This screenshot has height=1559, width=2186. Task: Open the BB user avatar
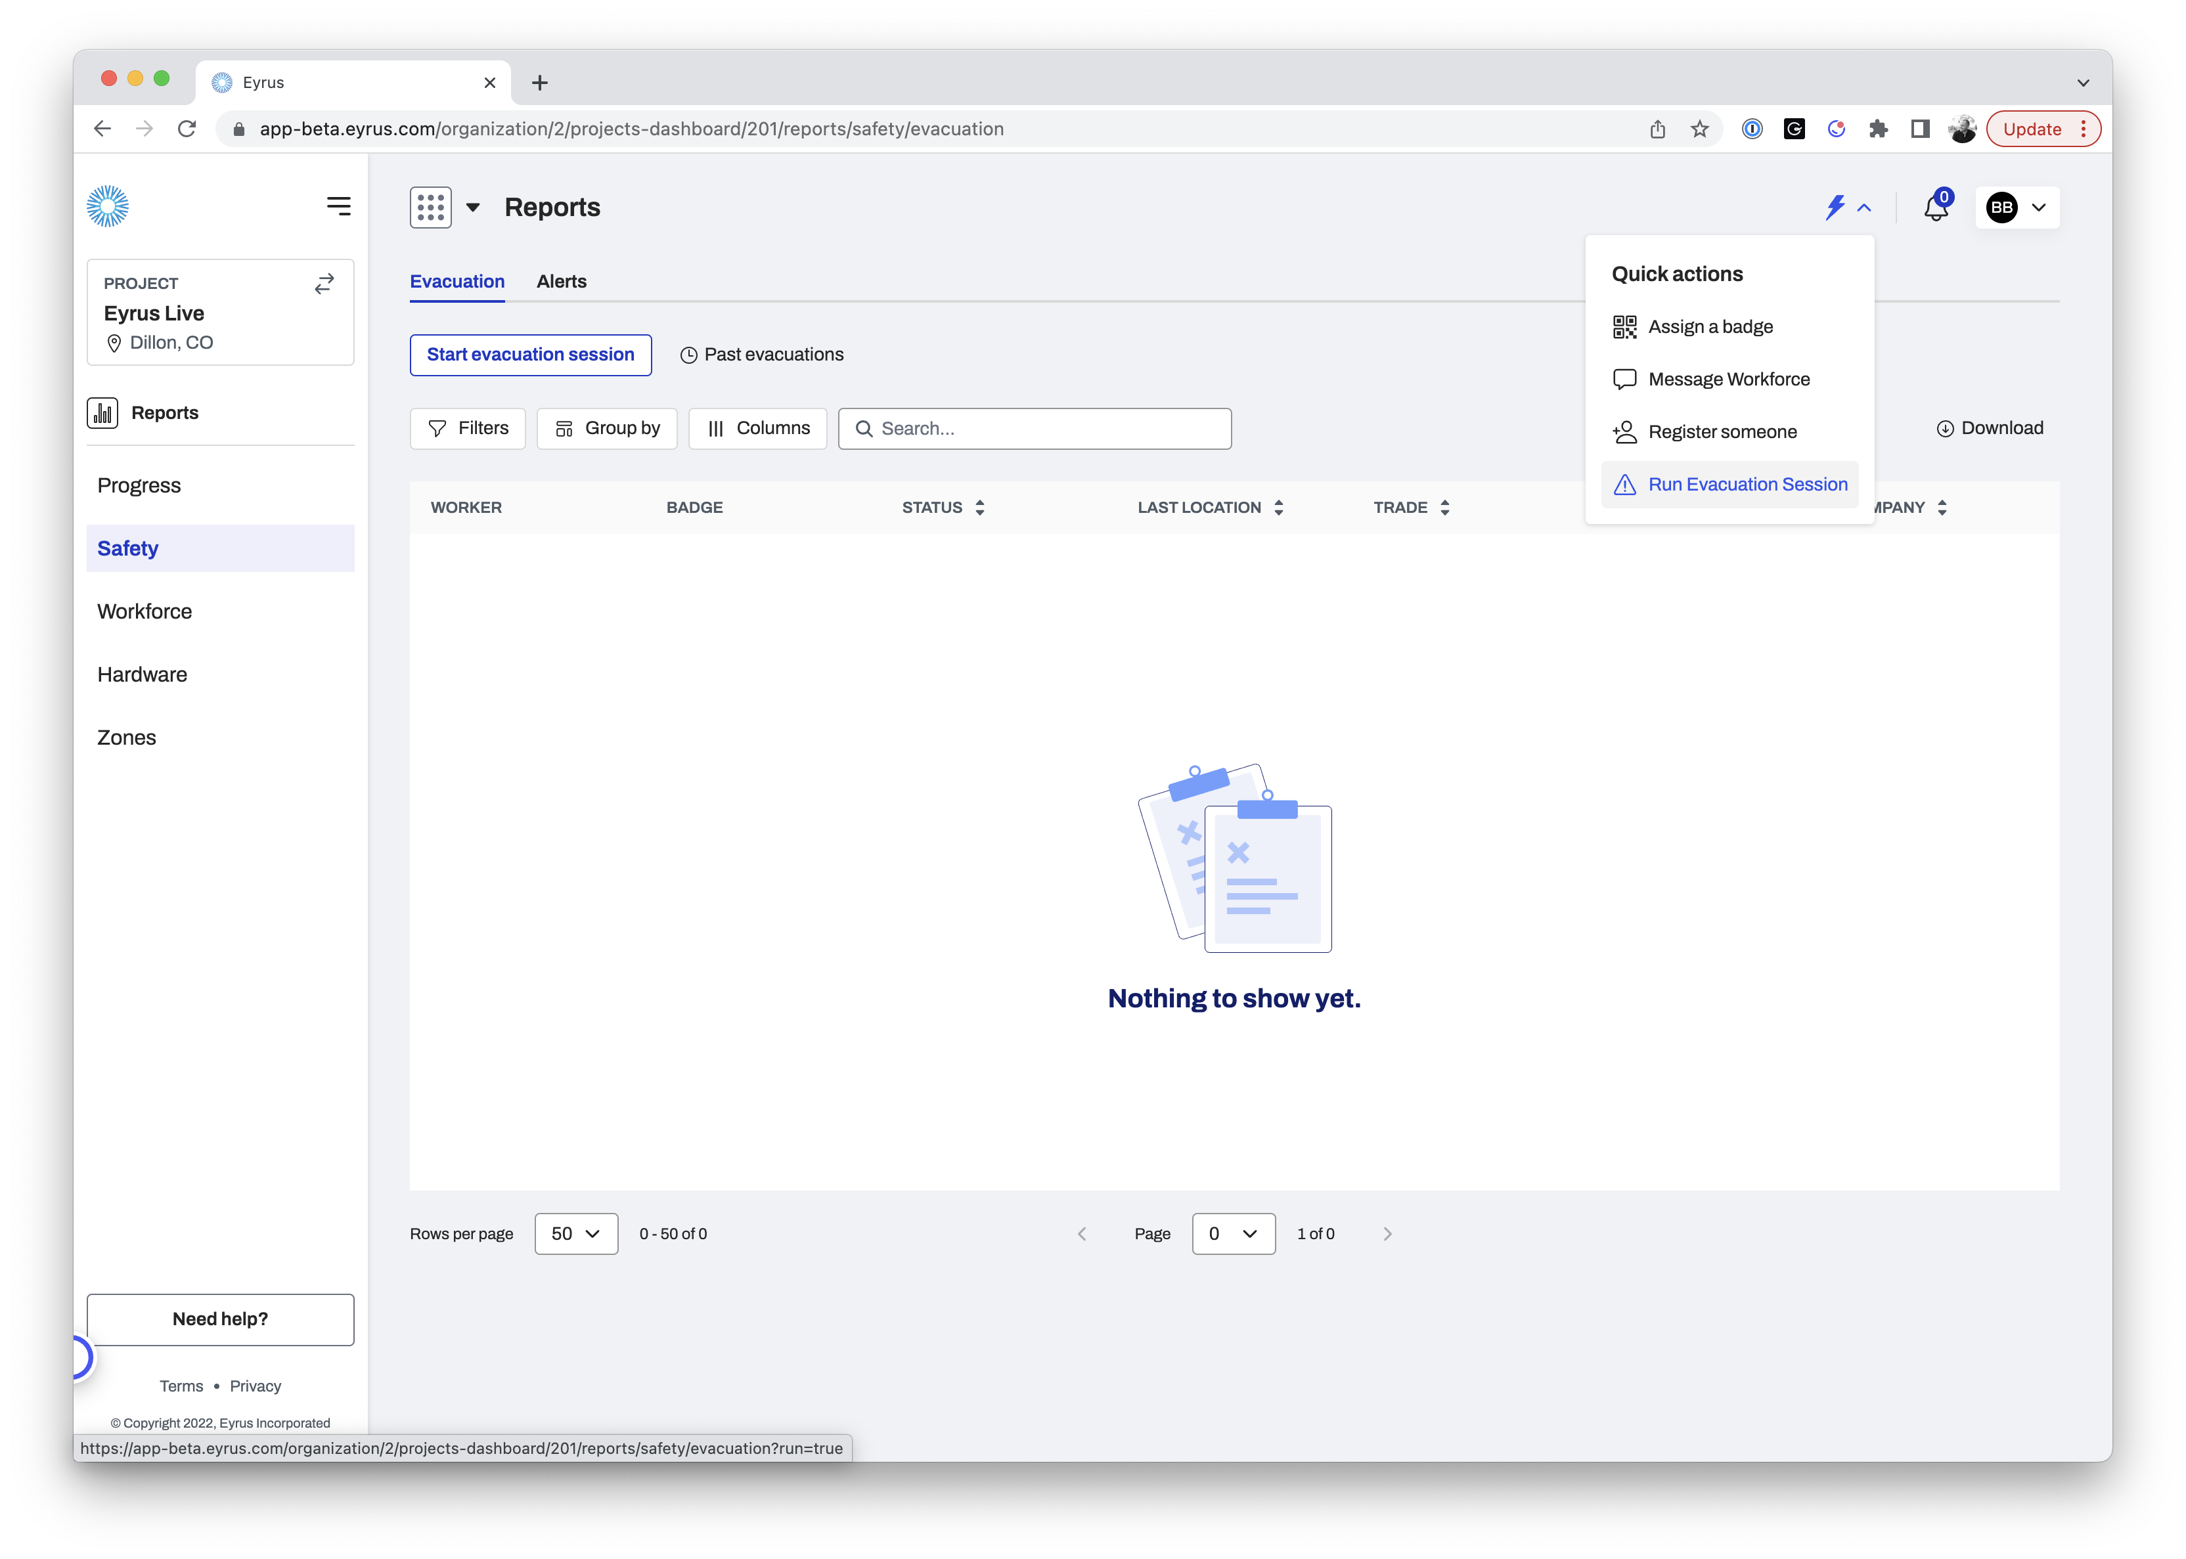tap(2001, 208)
